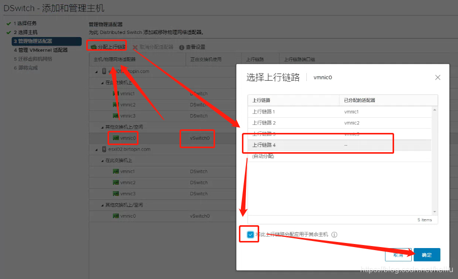Click the vmnic2 cell in uplink dialog
458x279 pixels.
click(351, 123)
